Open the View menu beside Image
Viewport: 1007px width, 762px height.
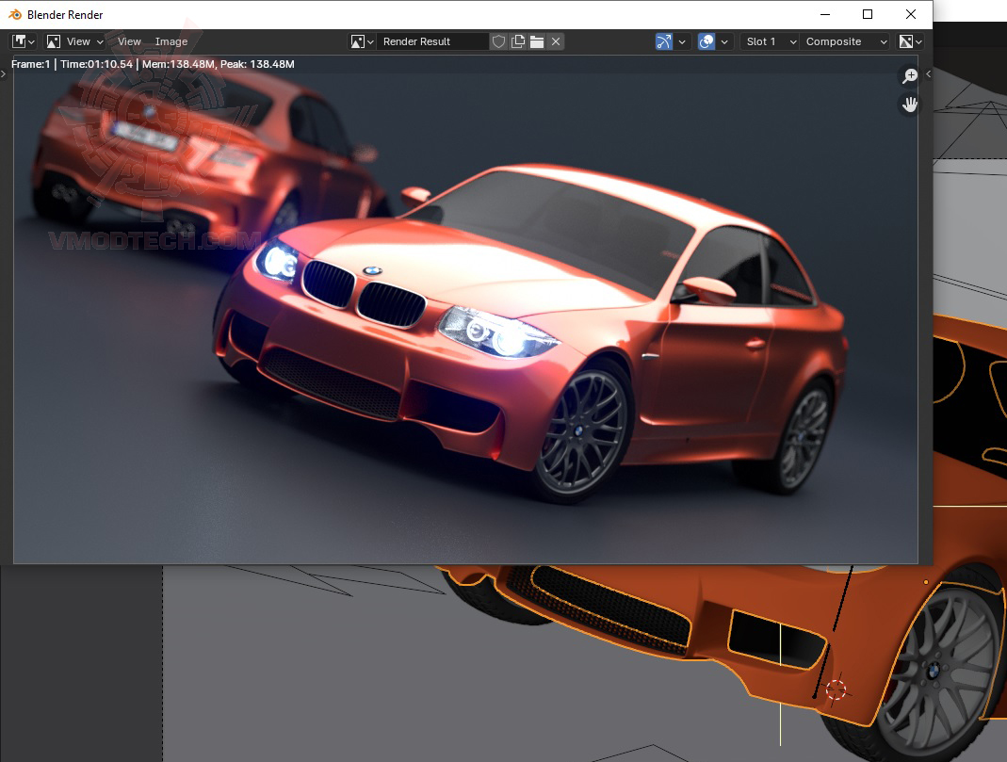129,41
